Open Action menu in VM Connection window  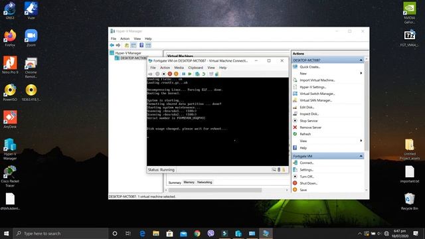pyautogui.click(x=165, y=68)
